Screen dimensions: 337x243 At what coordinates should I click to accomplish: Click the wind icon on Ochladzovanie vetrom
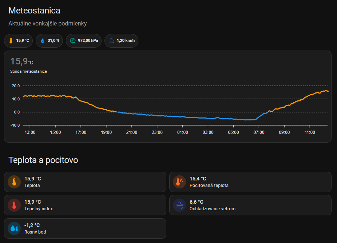pos(179,205)
